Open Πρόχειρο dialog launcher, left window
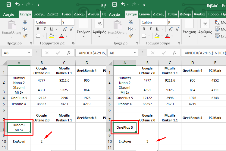The image size is (226, 151). click(x=31, y=43)
